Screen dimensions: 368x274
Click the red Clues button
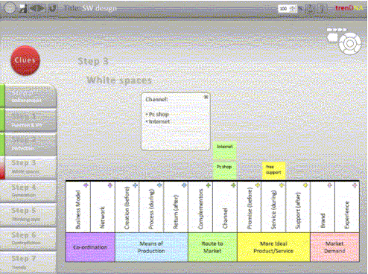click(25, 60)
